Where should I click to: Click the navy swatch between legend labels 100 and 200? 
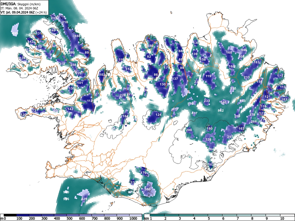coord(23,215)
